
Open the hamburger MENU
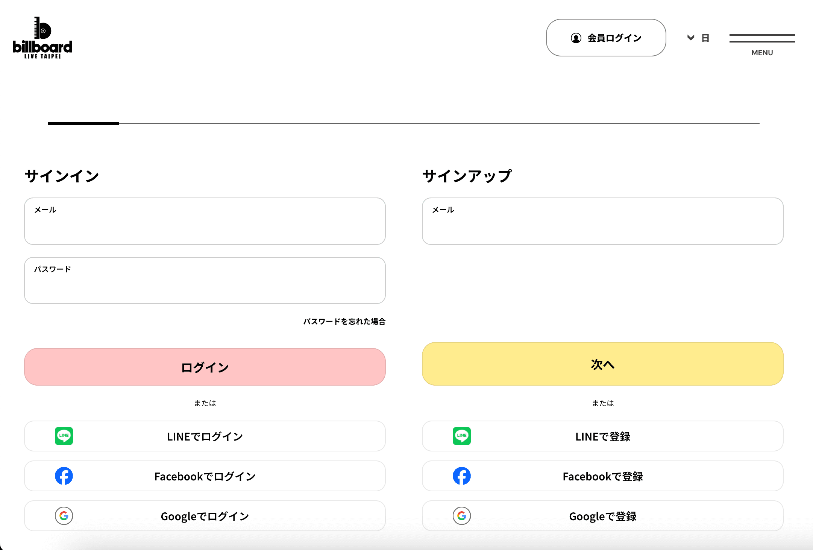[762, 44]
